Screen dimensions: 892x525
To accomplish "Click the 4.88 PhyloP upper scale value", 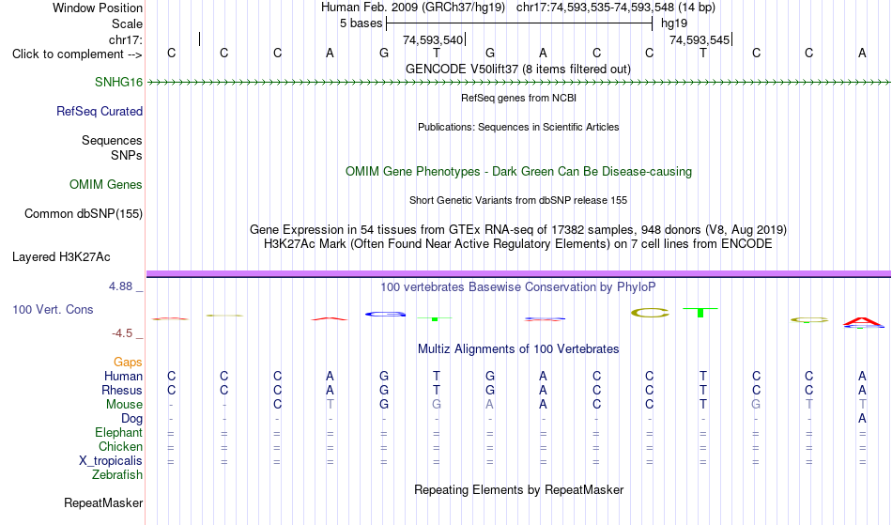I will click(120, 286).
